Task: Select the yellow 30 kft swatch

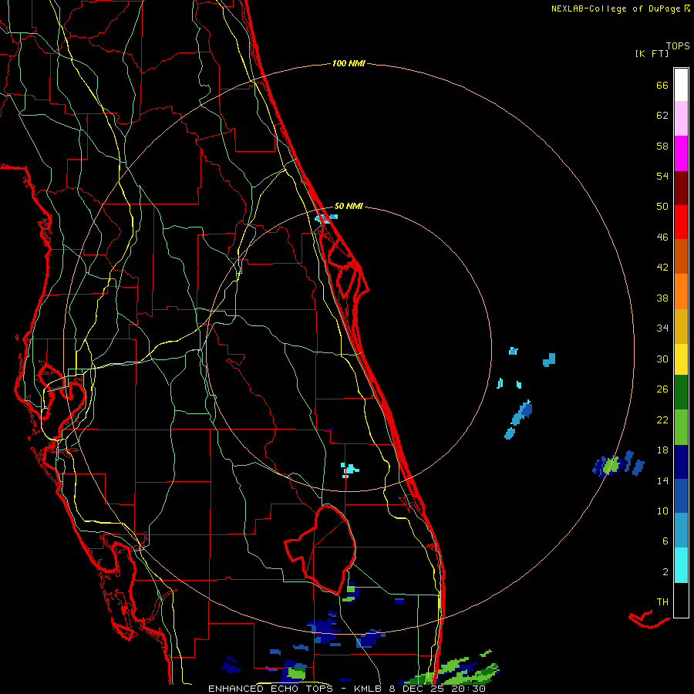Action: (x=681, y=359)
